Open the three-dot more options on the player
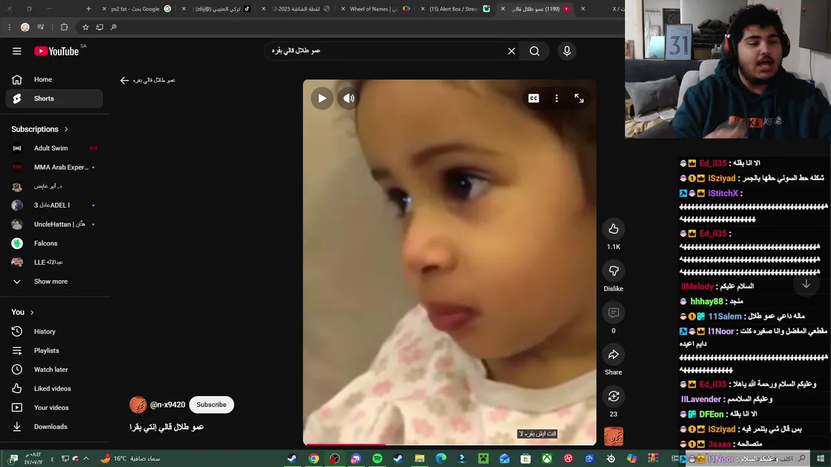The height and width of the screenshot is (467, 831). click(x=556, y=99)
